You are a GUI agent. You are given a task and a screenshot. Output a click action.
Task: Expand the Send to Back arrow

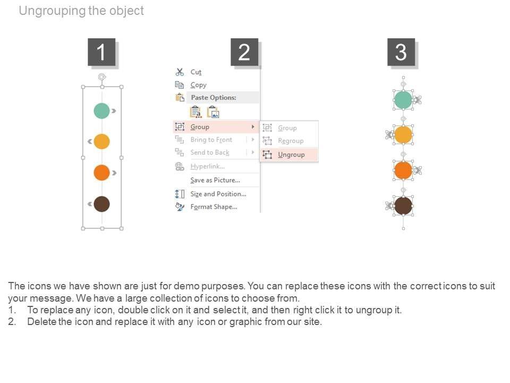[x=253, y=153]
